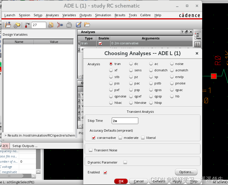Select the DC radio in side toolbar

(196, 36)
